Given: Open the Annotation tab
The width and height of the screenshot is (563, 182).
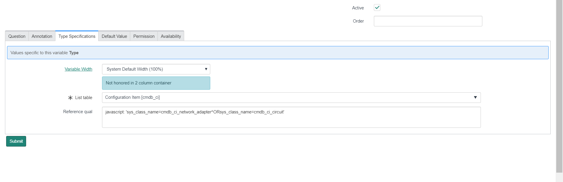Looking at the screenshot, I should click(x=42, y=36).
